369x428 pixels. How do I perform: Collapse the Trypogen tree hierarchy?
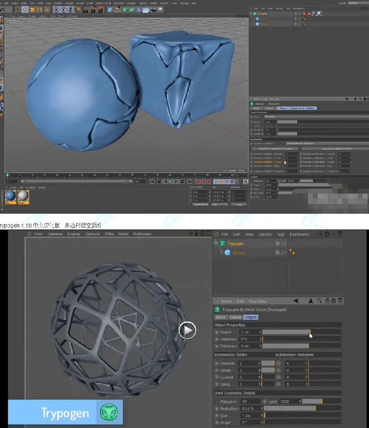[x=216, y=244]
